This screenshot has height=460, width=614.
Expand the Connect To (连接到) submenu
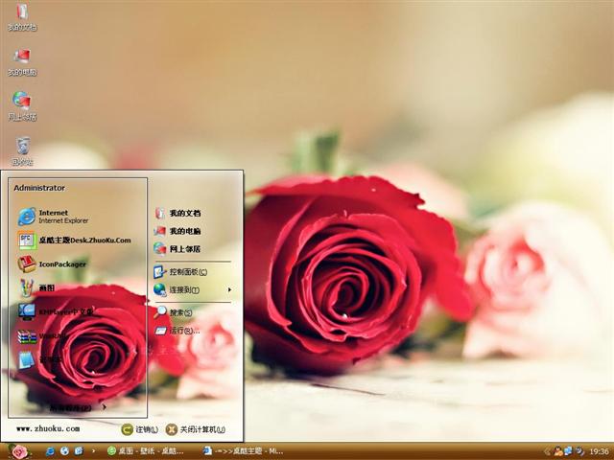click(193, 289)
